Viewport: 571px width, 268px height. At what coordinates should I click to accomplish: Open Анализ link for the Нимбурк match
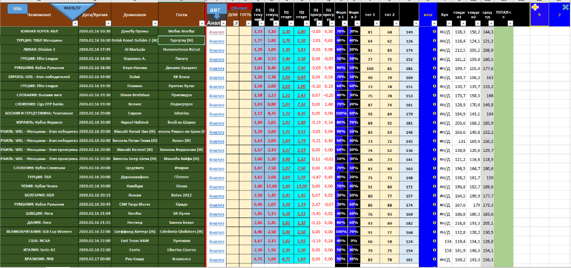(x=216, y=186)
